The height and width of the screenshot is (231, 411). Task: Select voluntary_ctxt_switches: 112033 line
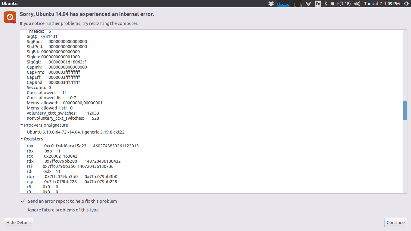pos(63,113)
